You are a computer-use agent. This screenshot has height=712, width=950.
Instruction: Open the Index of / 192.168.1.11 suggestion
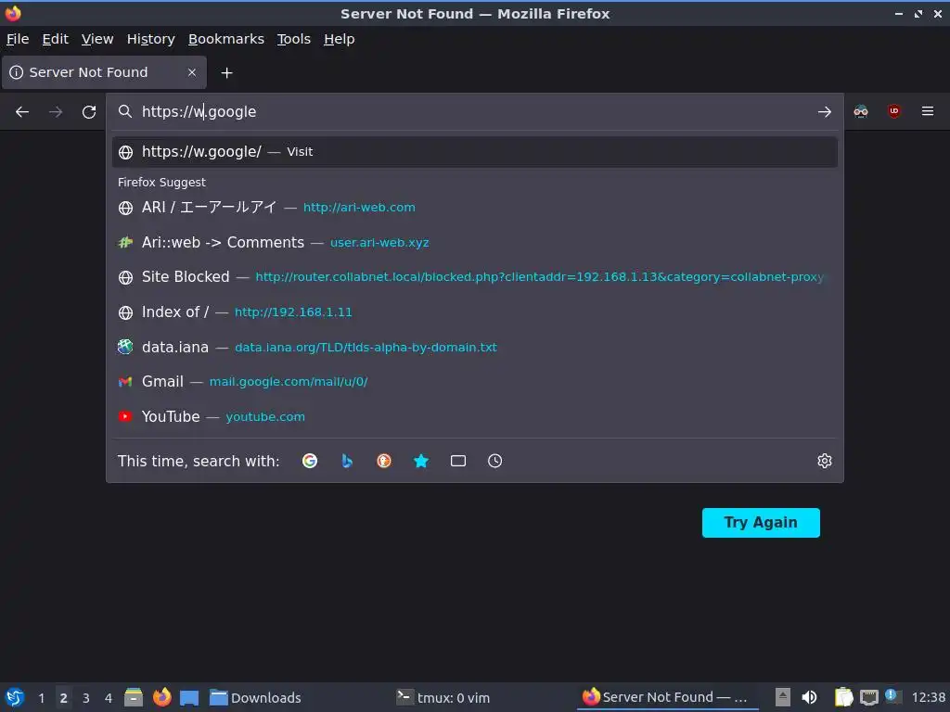(x=474, y=312)
